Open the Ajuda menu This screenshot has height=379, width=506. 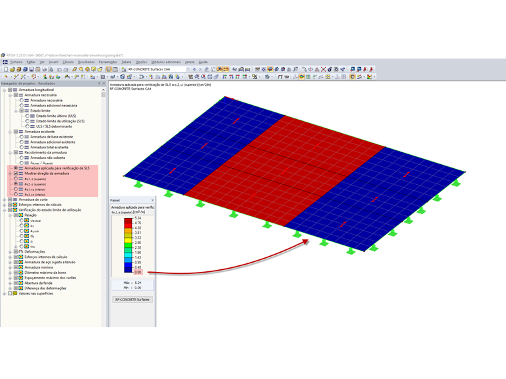(202, 62)
